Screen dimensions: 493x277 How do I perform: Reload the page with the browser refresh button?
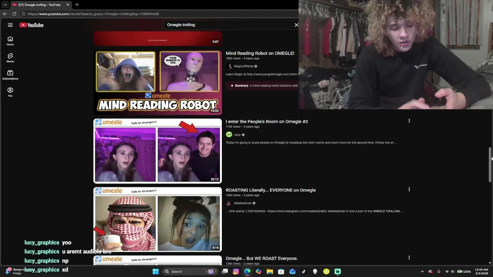point(14,14)
